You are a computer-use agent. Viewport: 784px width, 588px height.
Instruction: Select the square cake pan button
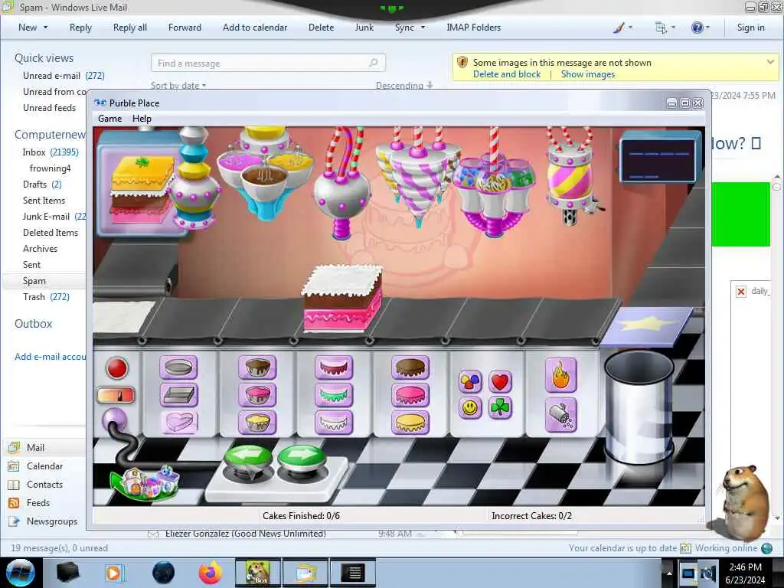178,395
